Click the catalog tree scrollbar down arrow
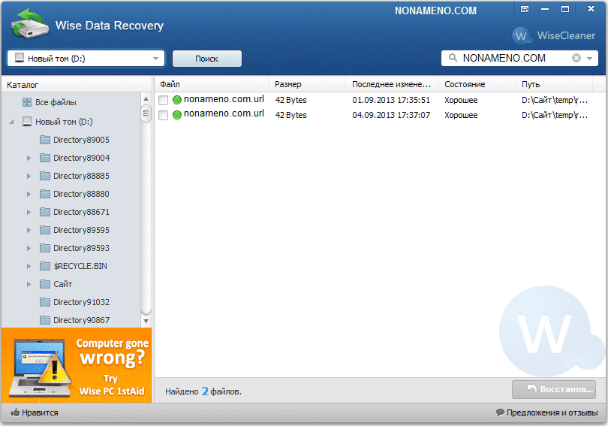Screen dimensions: 608x426 tap(146, 320)
